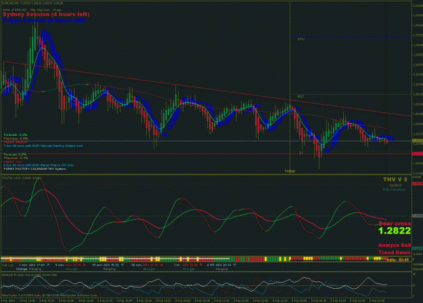Image resolution: width=423 pixels, height=303 pixels.
Task: Click the MetaTrader 4 copyright text
Action: click(x=49, y=296)
